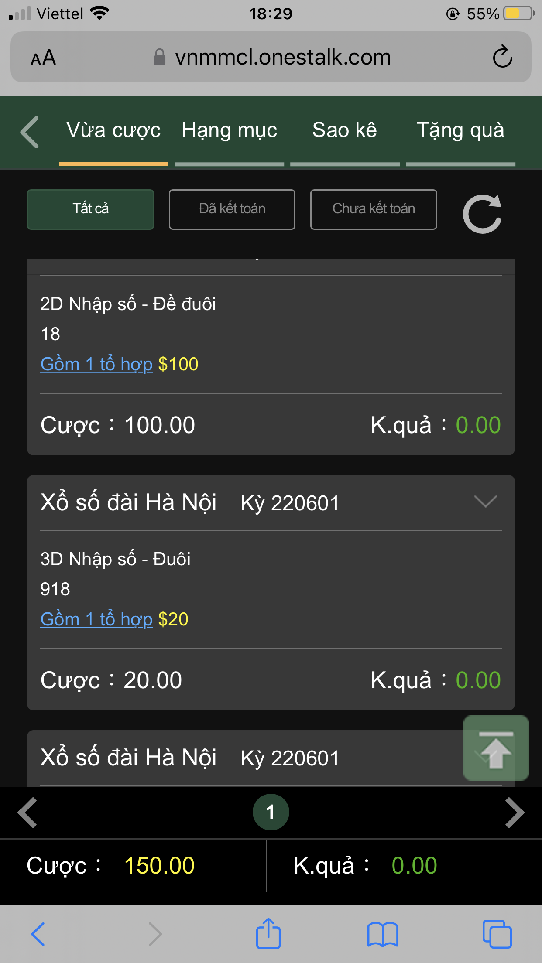Viewport: 542px width, 963px height.
Task: Tap the scroll-to-top arrow button
Action: (x=496, y=748)
